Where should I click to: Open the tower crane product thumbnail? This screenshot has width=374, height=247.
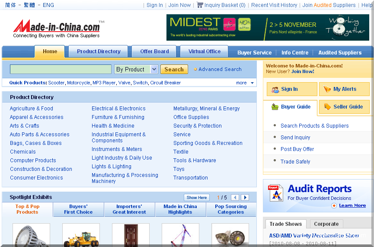coord(181,235)
